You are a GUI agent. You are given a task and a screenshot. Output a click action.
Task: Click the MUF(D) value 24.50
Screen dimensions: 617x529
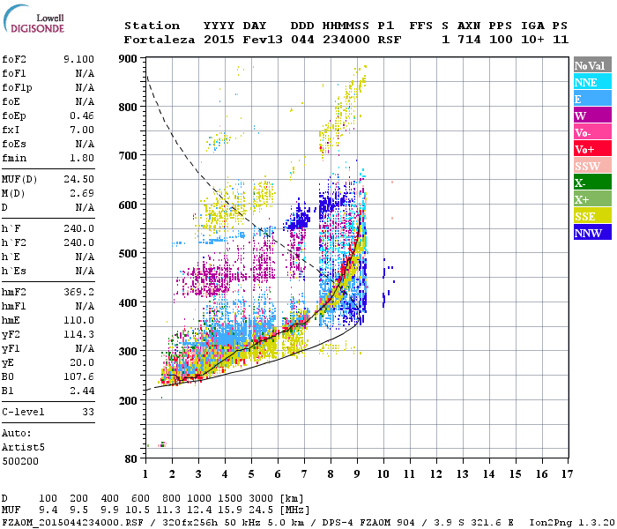(x=78, y=179)
